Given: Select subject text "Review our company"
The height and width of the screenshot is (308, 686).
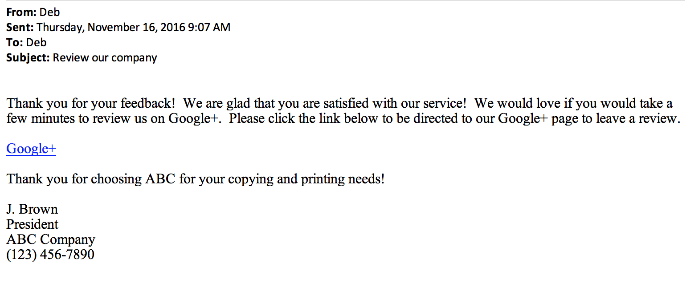Looking at the screenshot, I should [105, 58].
